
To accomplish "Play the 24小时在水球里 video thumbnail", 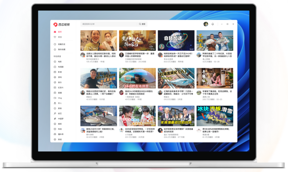I will [x=137, y=78].
